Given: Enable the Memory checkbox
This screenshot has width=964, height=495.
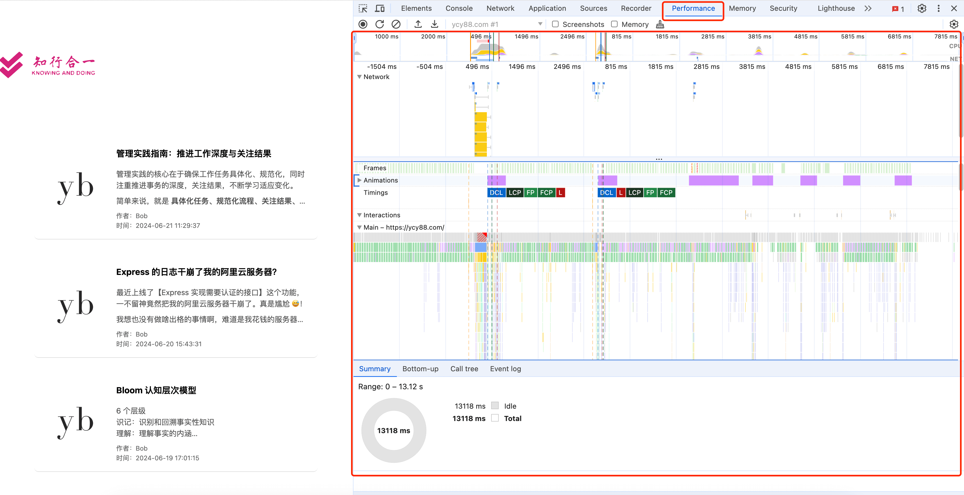Looking at the screenshot, I should pos(614,24).
